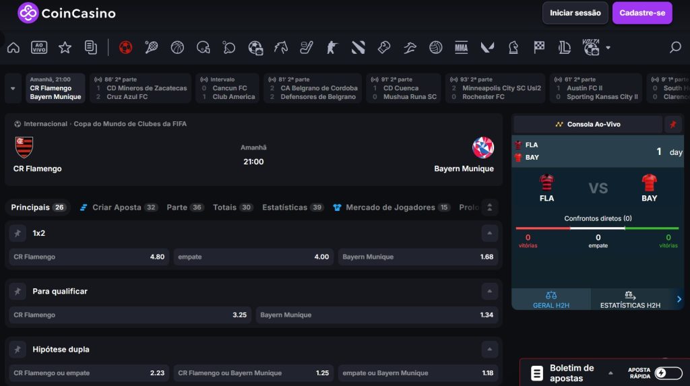Expand the Boletim de apostas panel
Screen dimensions: 690x386
coord(610,373)
